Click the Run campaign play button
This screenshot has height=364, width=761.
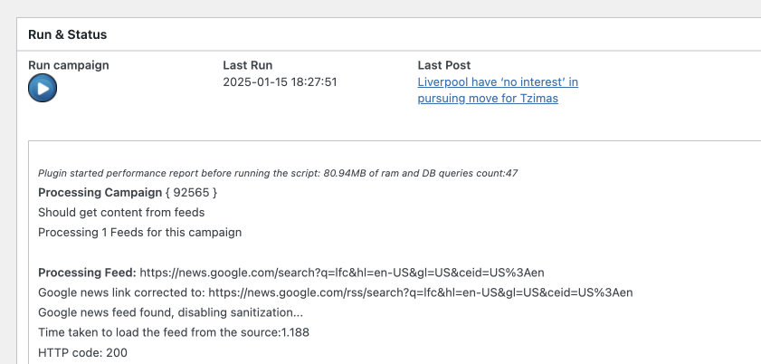(x=43, y=88)
